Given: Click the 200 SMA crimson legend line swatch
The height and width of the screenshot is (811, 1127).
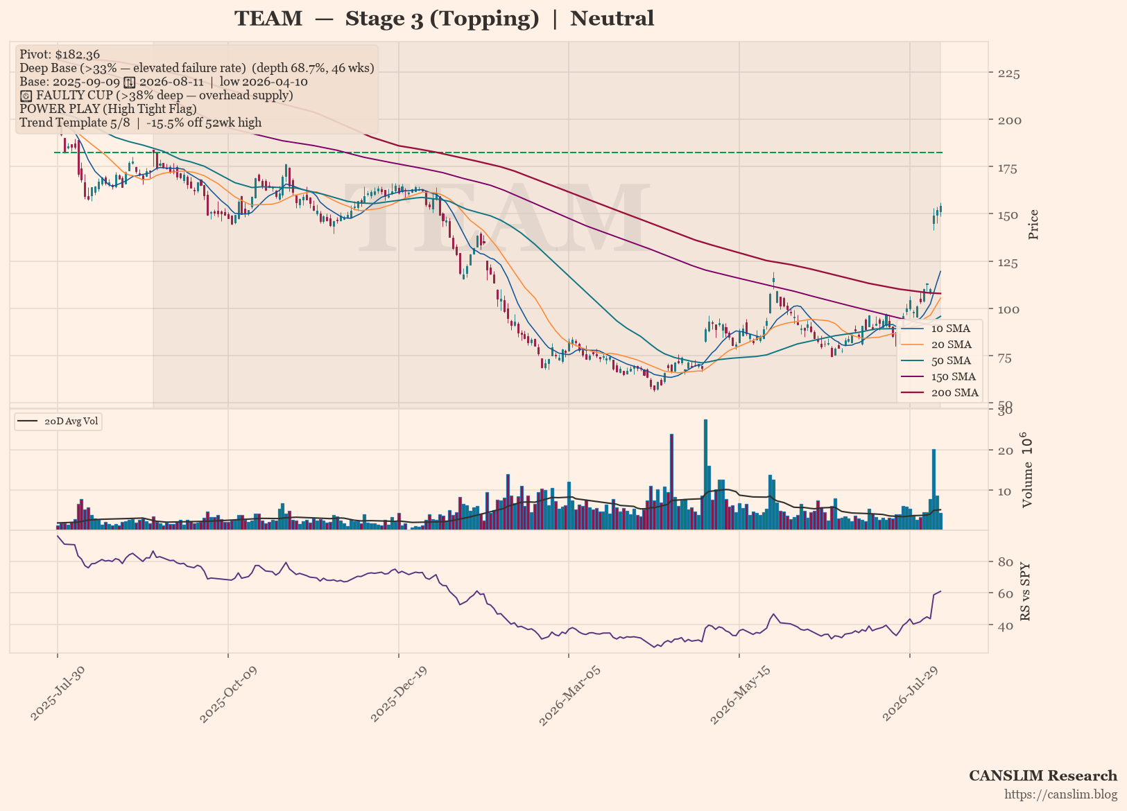Looking at the screenshot, I should [x=912, y=392].
